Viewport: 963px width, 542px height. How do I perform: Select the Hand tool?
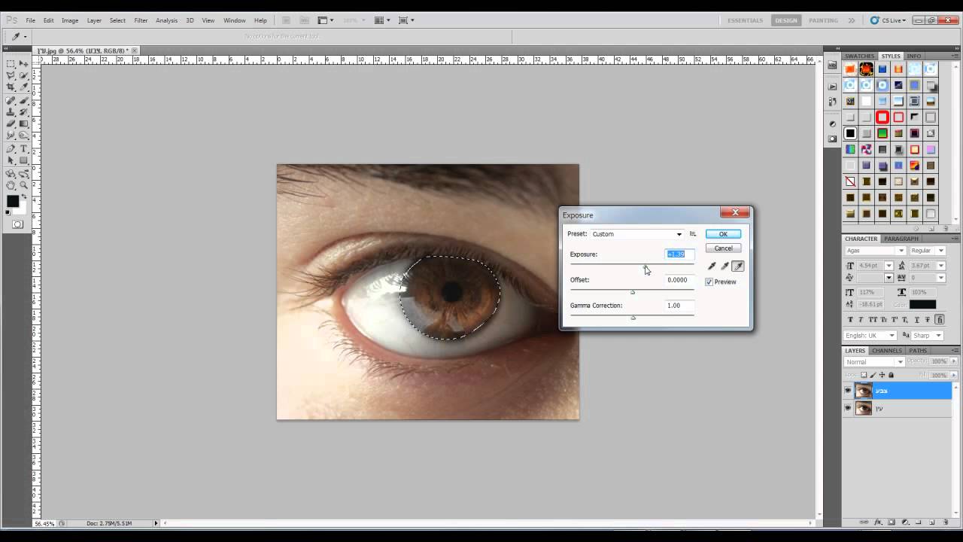click(x=11, y=185)
